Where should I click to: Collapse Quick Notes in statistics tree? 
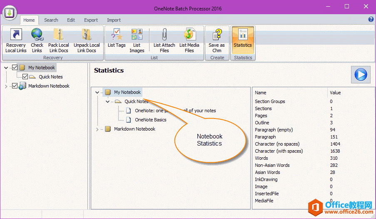[108, 102]
